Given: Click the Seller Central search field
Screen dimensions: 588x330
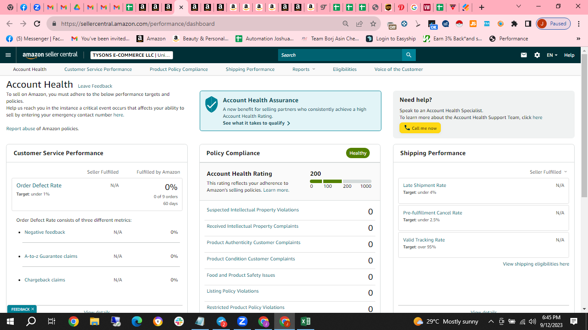Looking at the screenshot, I should 340,55.
